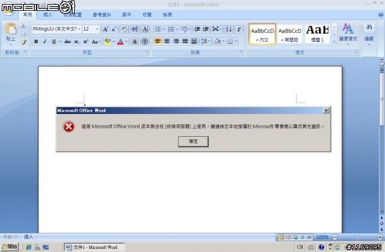
Task: Open Font dialog launcher
Action: click(147, 52)
